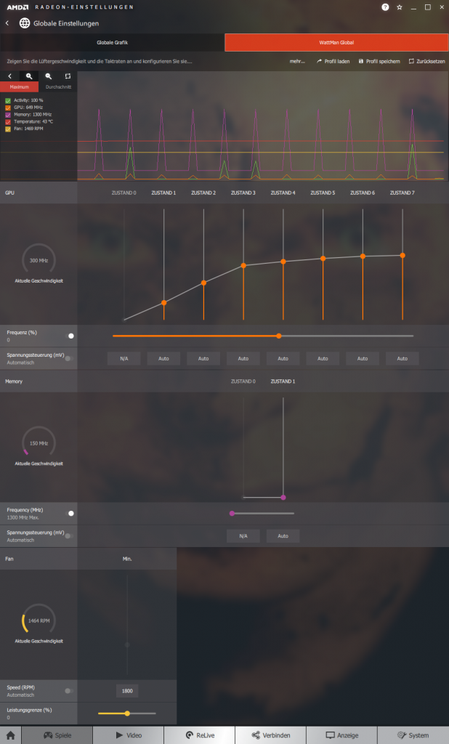
Task: Toggle the GPU graph checkbox
Action: pyautogui.click(x=7, y=108)
